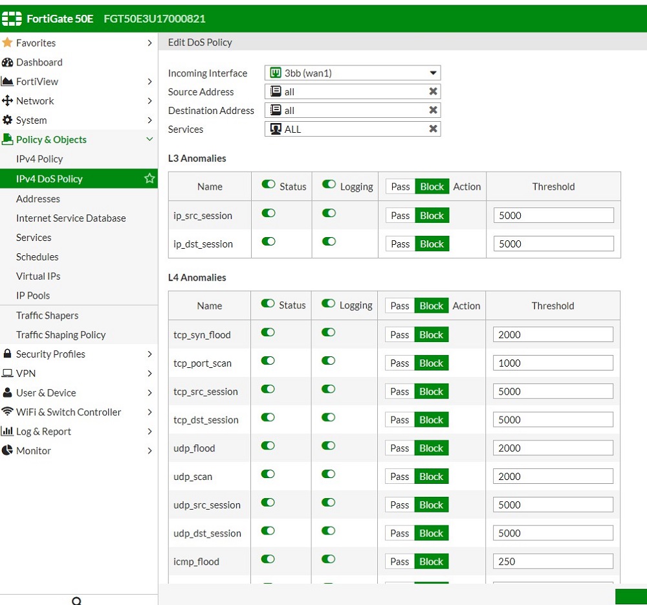Set tcp_port_scan action to Pass
Viewport: 647px width, 605px height.
(x=400, y=363)
